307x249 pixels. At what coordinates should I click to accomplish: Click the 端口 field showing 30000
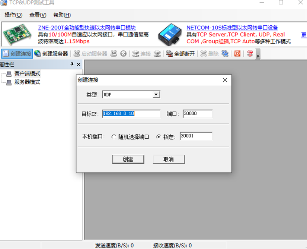click(x=198, y=114)
